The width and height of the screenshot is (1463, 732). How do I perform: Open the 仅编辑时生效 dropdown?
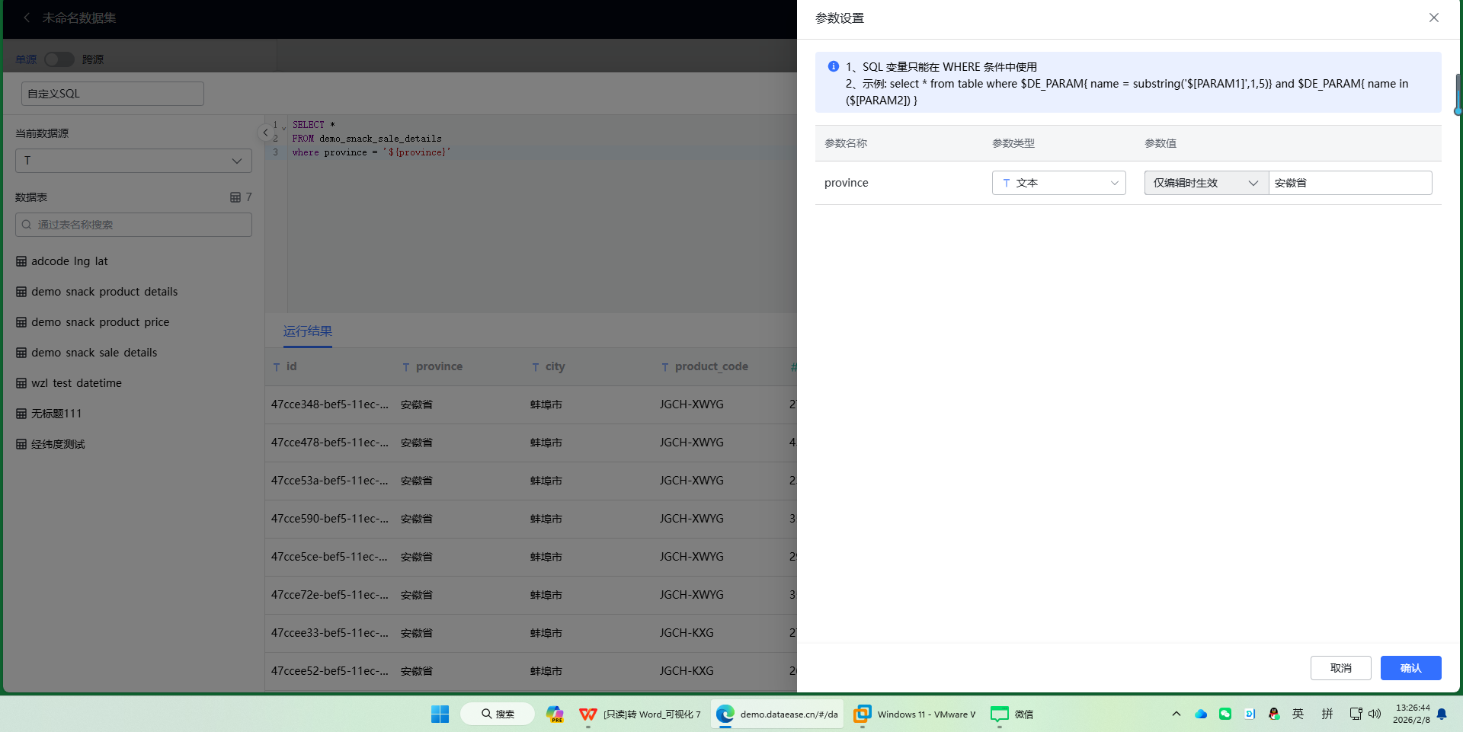1206,183
